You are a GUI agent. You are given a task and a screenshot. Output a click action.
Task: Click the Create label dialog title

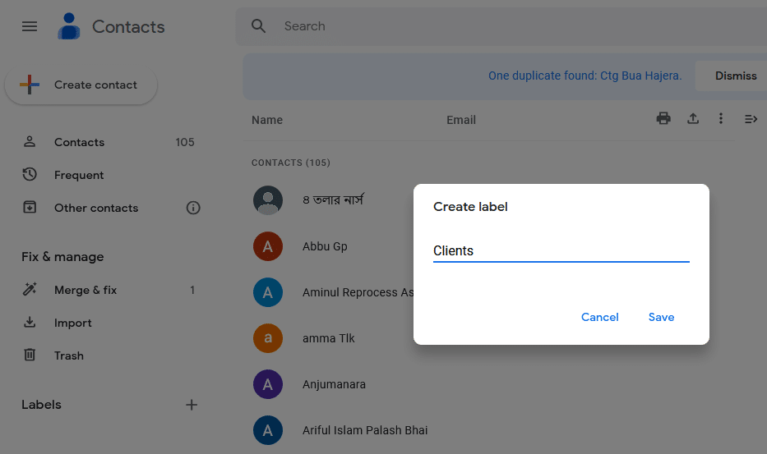(x=470, y=207)
